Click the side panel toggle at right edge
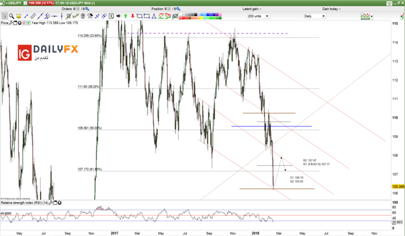The height and width of the screenshot is (236, 405). pyautogui.click(x=403, y=16)
